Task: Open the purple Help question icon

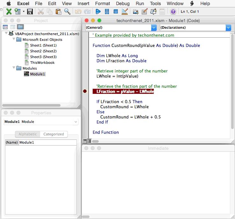Action: click(173, 11)
